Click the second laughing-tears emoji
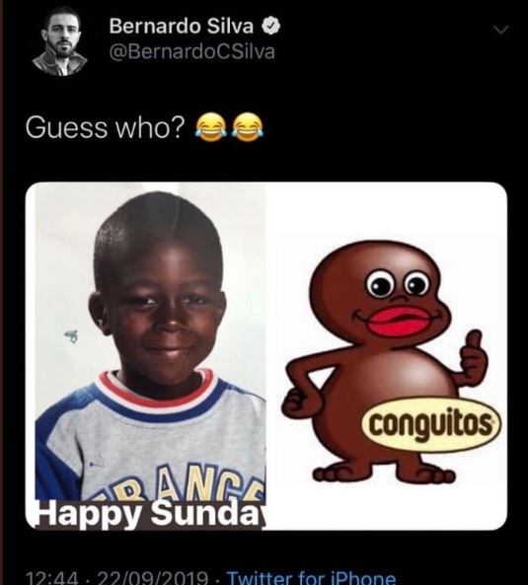 pos(247,127)
